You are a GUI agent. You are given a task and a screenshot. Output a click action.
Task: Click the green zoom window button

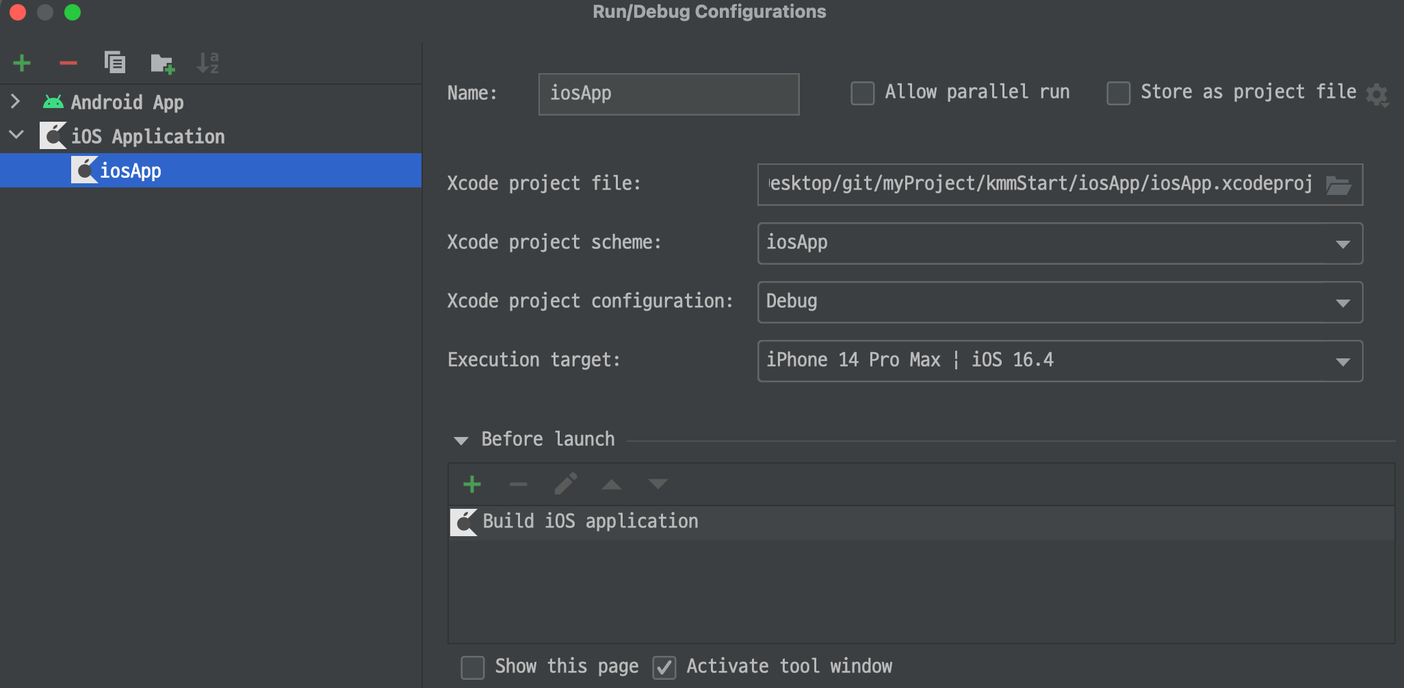click(x=72, y=12)
